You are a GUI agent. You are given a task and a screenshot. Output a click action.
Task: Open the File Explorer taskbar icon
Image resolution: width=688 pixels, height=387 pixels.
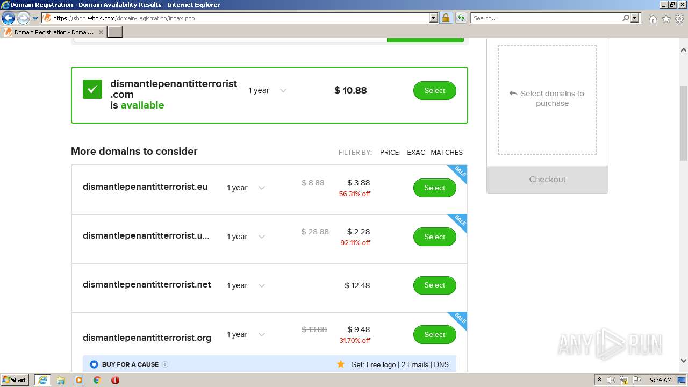point(61,380)
